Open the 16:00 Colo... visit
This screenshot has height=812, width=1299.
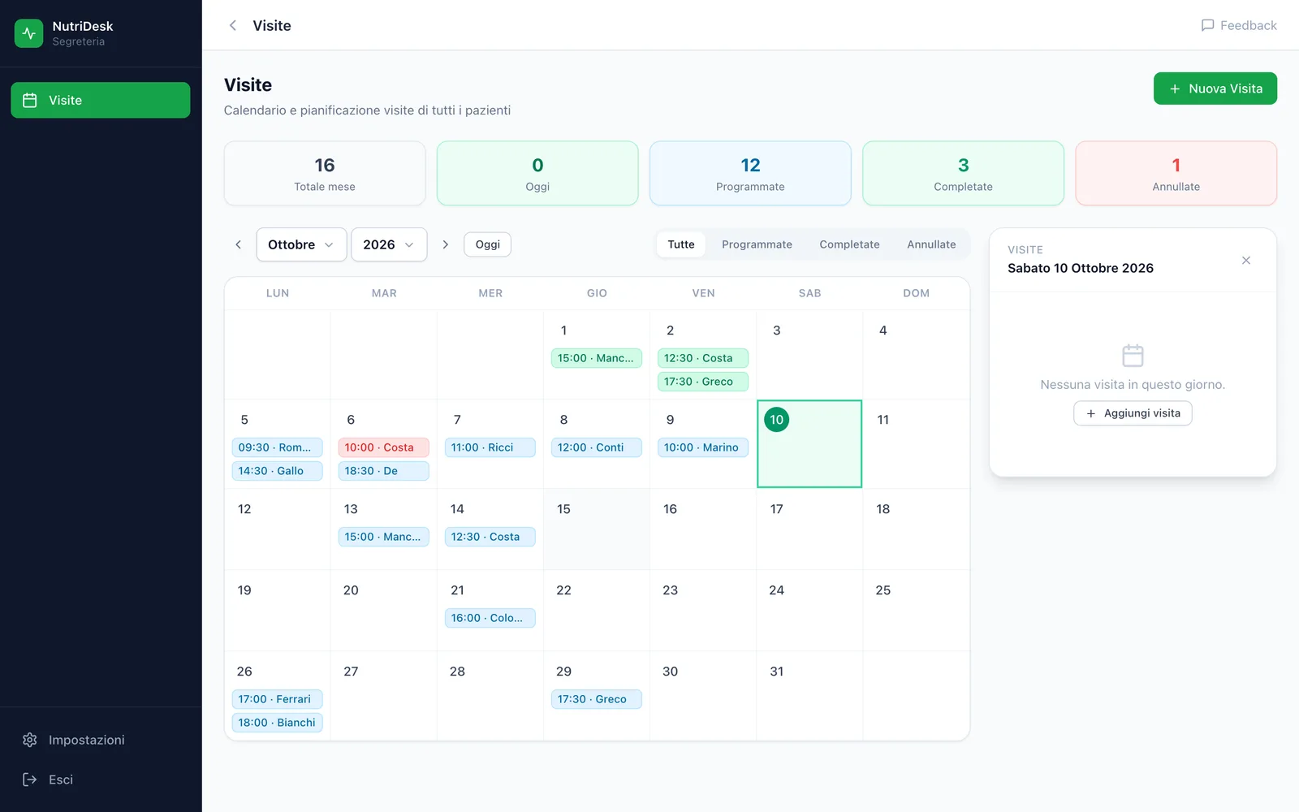click(x=490, y=618)
